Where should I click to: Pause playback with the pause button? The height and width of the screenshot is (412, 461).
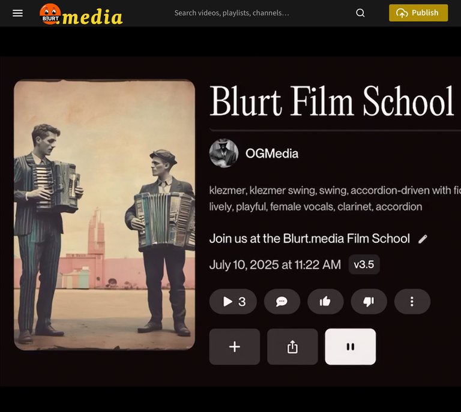point(351,347)
